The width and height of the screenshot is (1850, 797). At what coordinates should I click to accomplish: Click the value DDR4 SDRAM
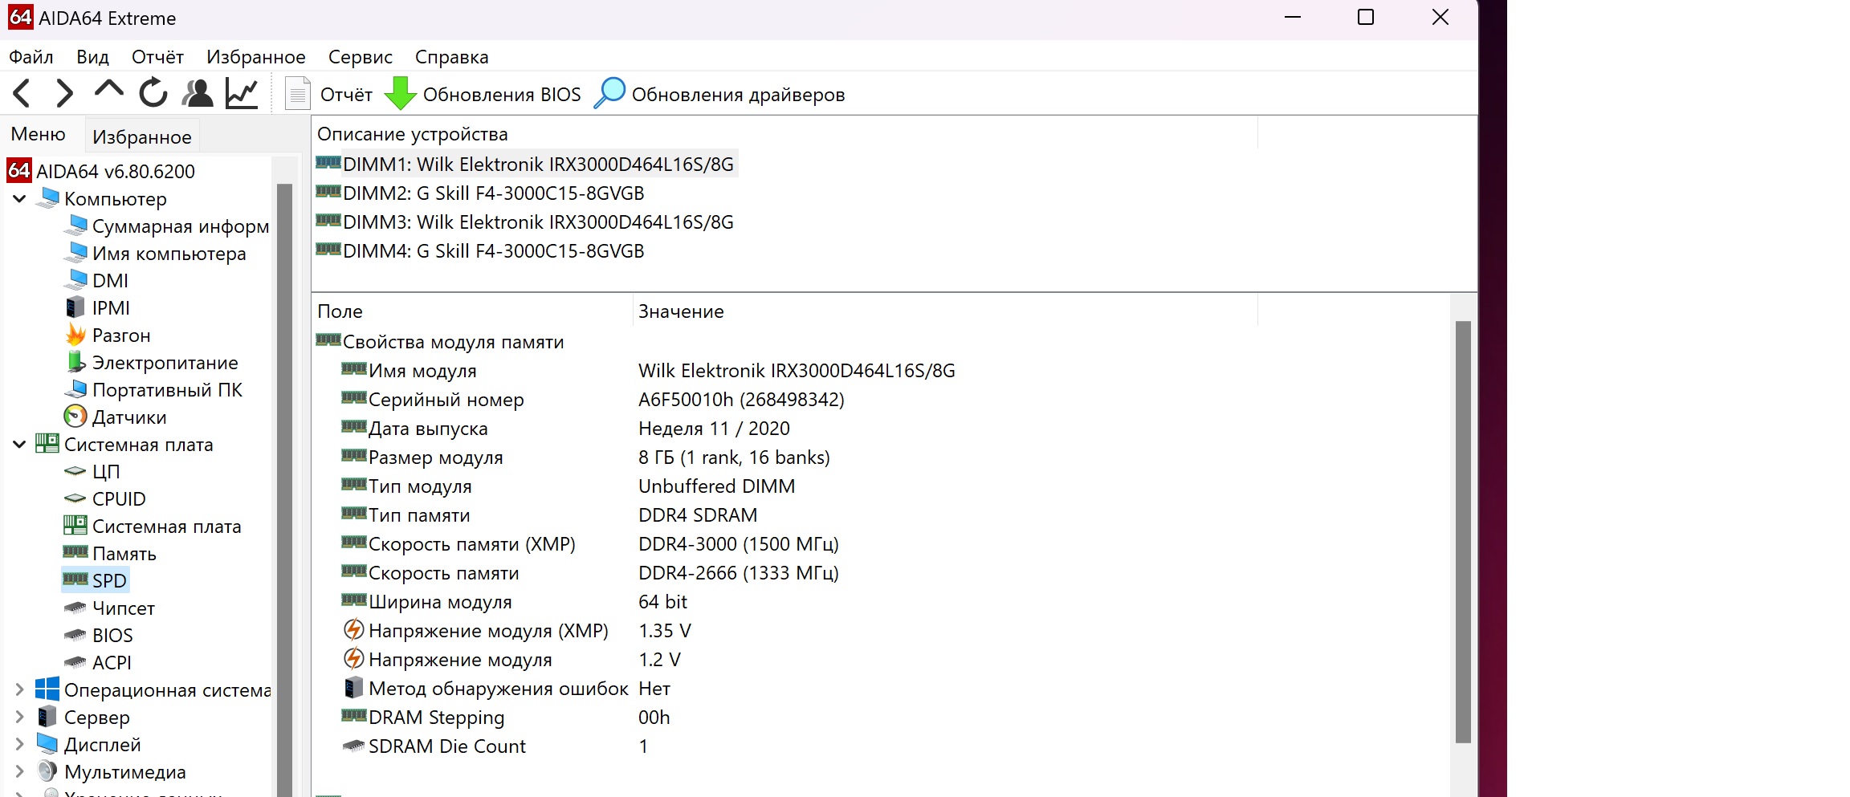[x=698, y=514]
